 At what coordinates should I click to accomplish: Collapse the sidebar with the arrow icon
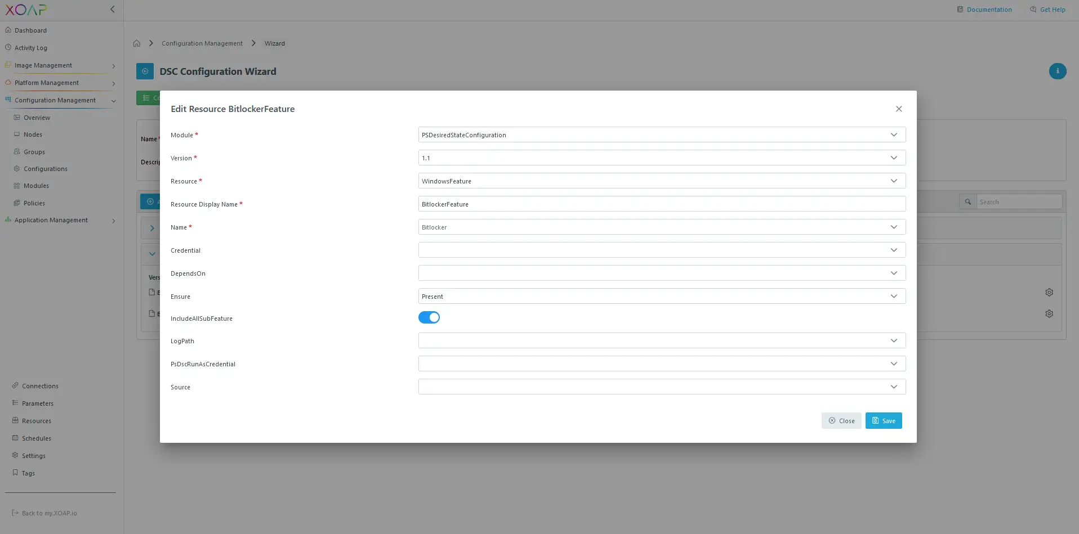click(113, 9)
